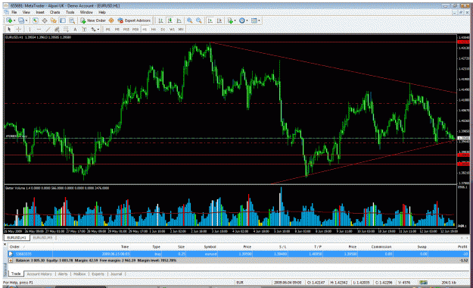Open the Window menu

86,12
